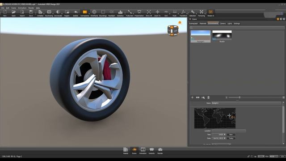Click the Save toolbar icon
286x161 pixels.
[31, 12]
